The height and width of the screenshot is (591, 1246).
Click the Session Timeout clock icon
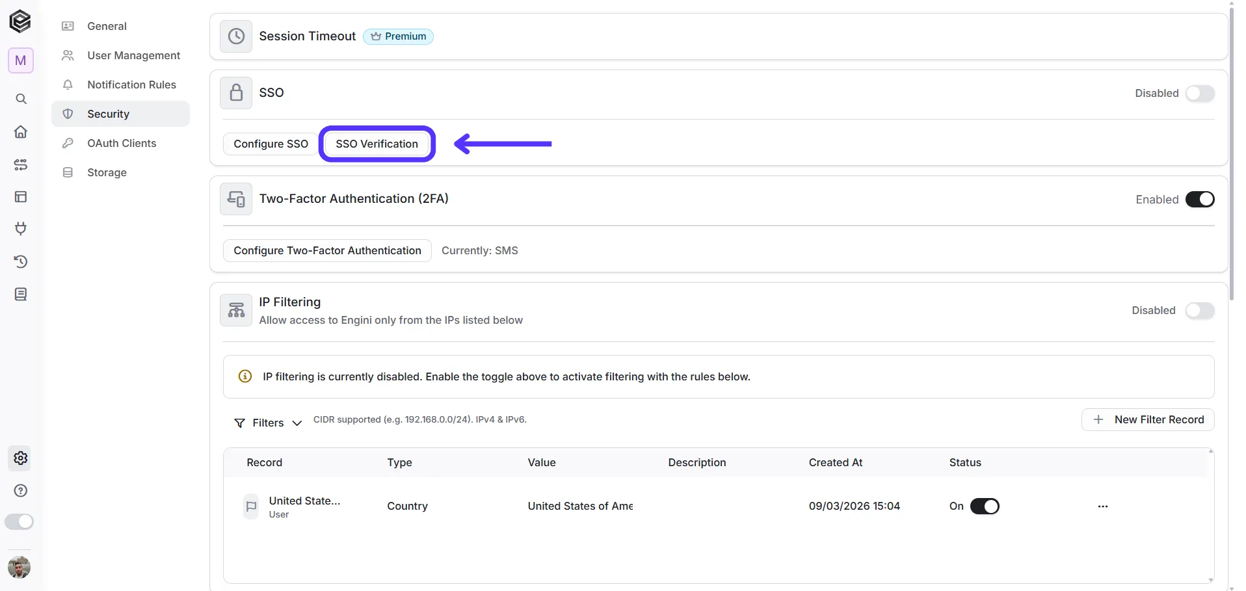tap(236, 36)
